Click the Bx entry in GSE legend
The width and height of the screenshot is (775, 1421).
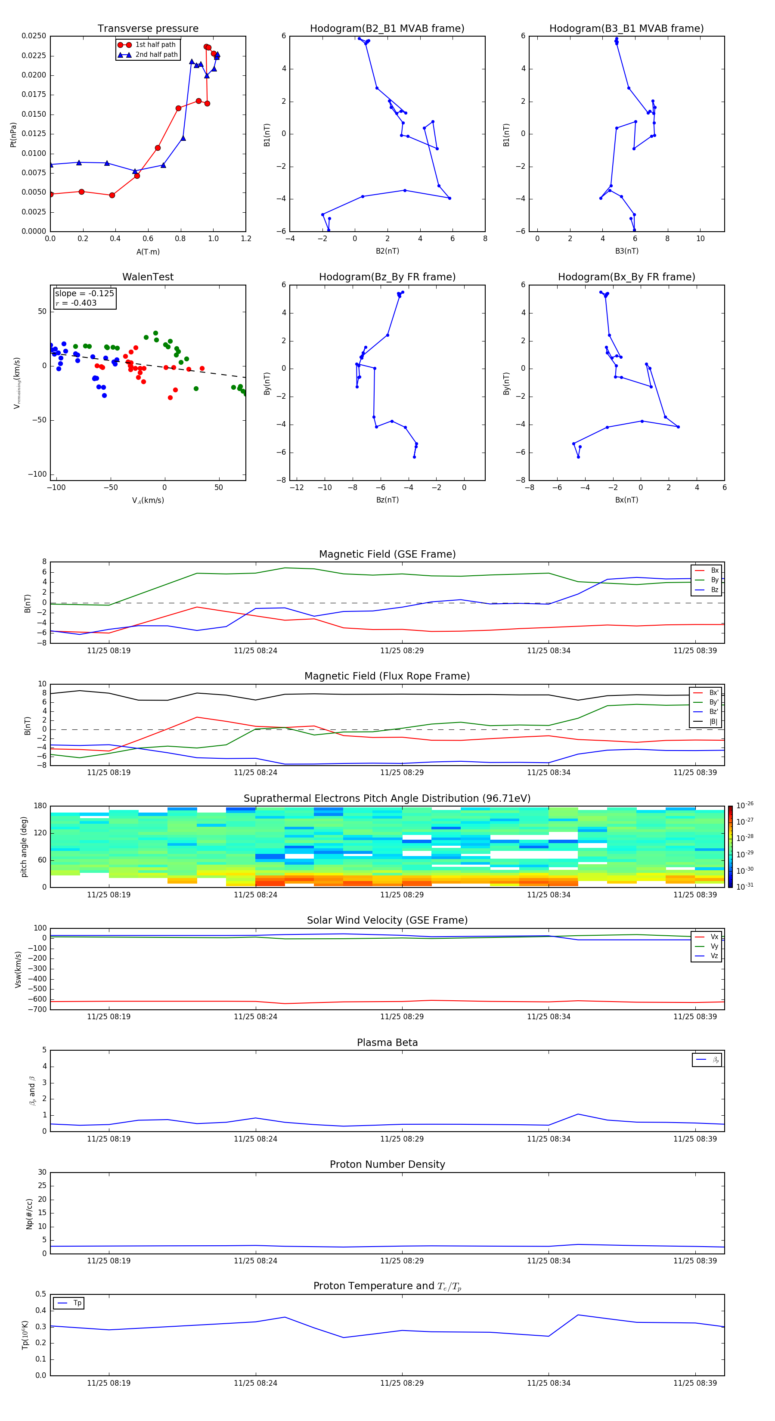click(x=707, y=571)
